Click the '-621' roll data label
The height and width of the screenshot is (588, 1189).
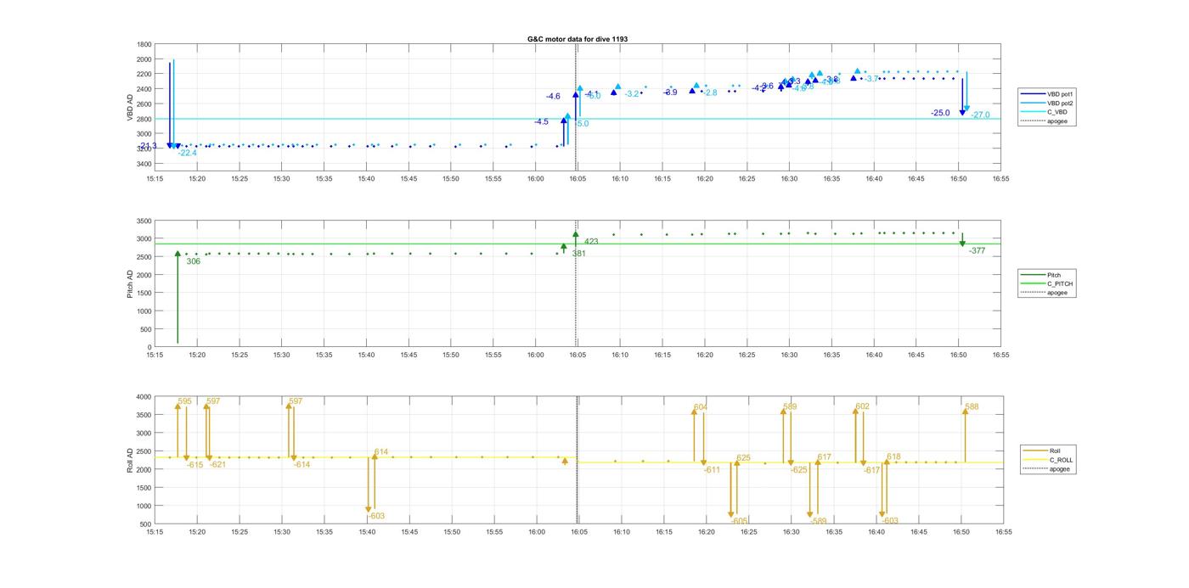pos(217,464)
